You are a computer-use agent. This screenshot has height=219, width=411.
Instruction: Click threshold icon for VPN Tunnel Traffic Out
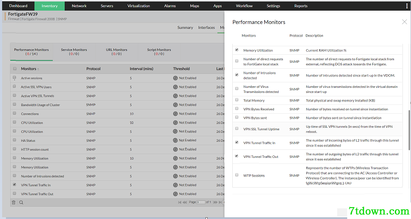(175, 194)
